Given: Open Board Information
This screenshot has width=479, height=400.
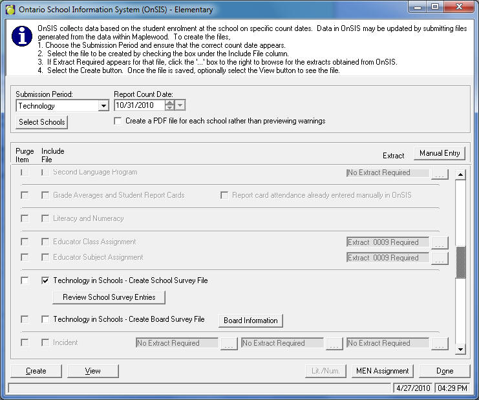Looking at the screenshot, I should [251, 321].
